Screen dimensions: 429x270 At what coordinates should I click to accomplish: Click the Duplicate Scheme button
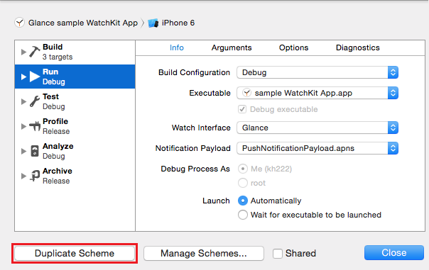click(75, 254)
